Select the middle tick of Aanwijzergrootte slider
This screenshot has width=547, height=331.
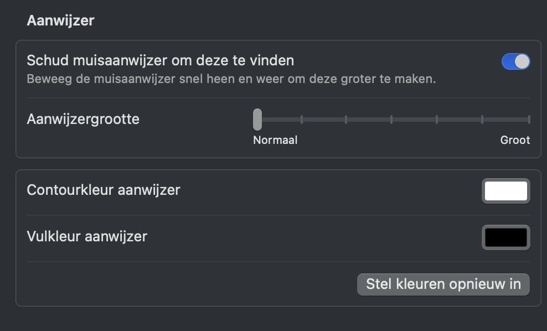coord(393,119)
